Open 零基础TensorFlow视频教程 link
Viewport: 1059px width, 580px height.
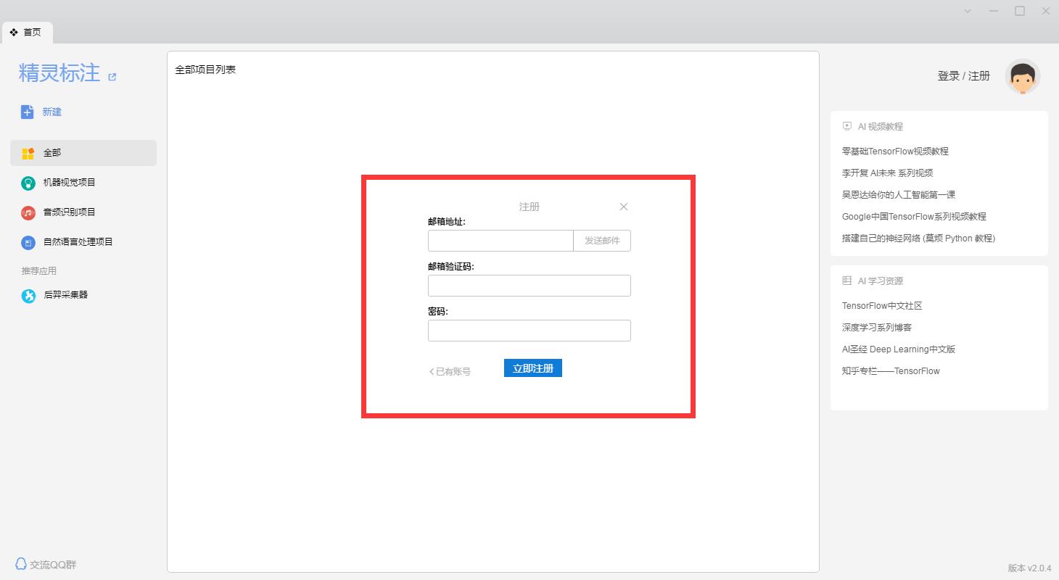895,152
